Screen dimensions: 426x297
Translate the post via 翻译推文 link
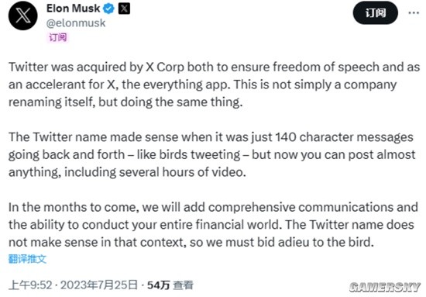27,259
